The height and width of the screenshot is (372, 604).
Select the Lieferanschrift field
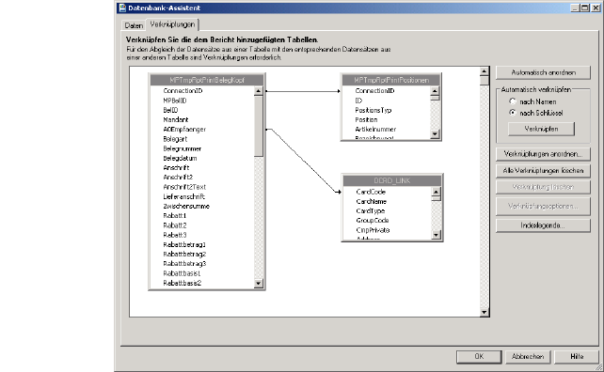pos(184,196)
